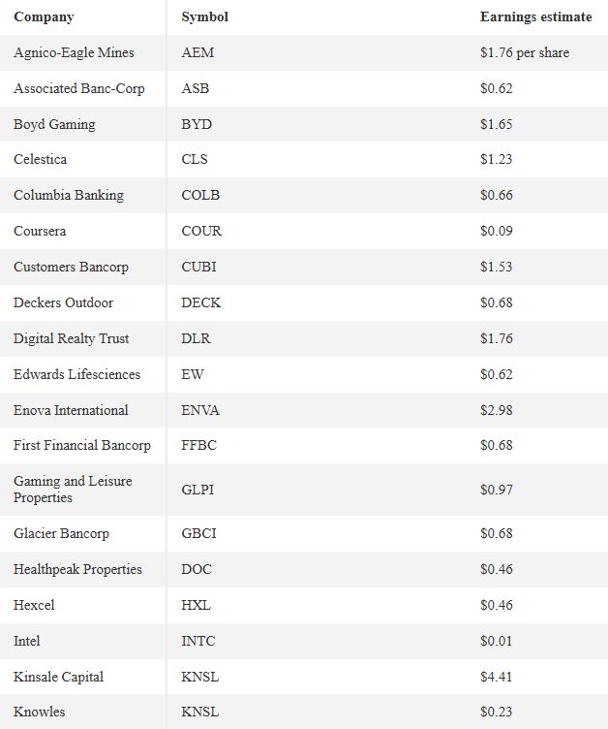The height and width of the screenshot is (729, 608).
Task: Click the CLS symbol for Celestica
Action: [195, 159]
